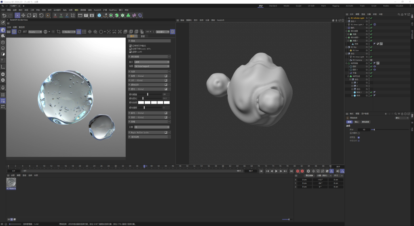Click RS Area Light.1 target tag
The image size is (414, 226).
pyautogui.click(x=375, y=25)
